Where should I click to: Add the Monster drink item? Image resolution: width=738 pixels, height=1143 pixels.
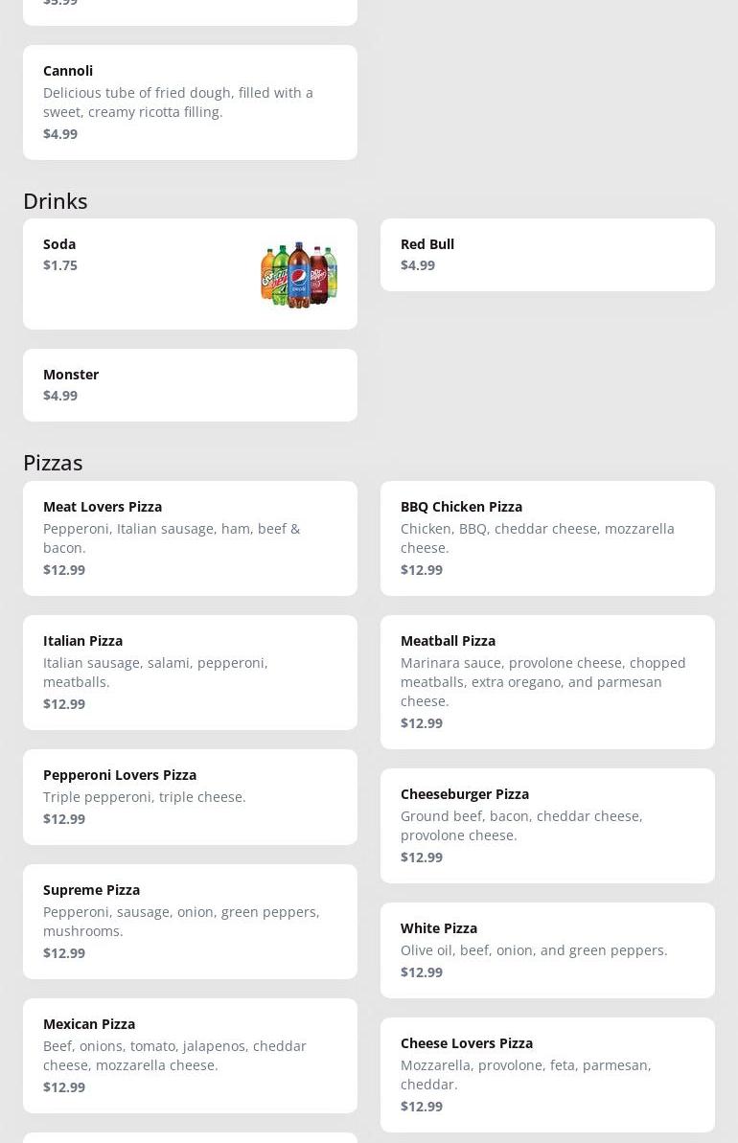(190, 385)
